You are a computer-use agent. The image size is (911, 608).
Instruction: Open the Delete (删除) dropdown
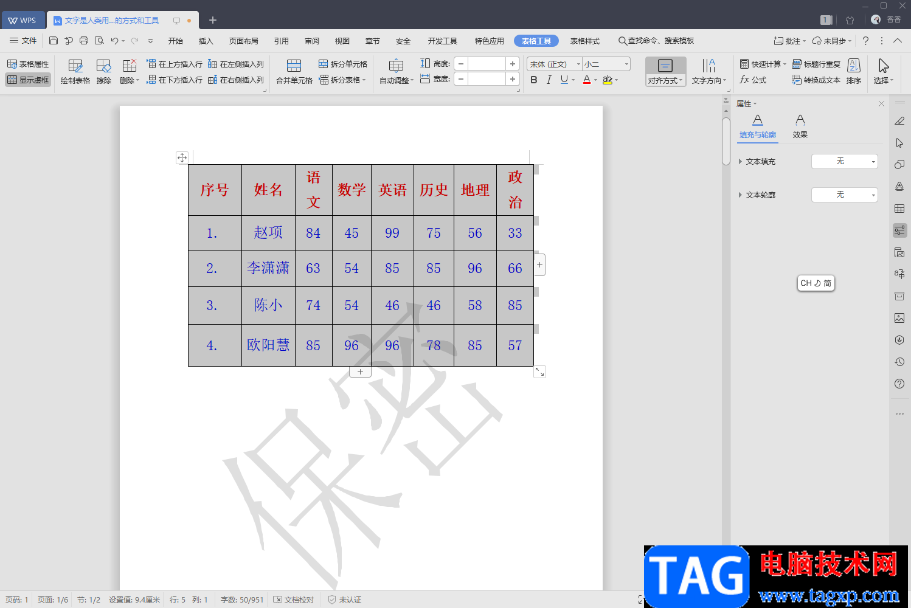click(130, 72)
